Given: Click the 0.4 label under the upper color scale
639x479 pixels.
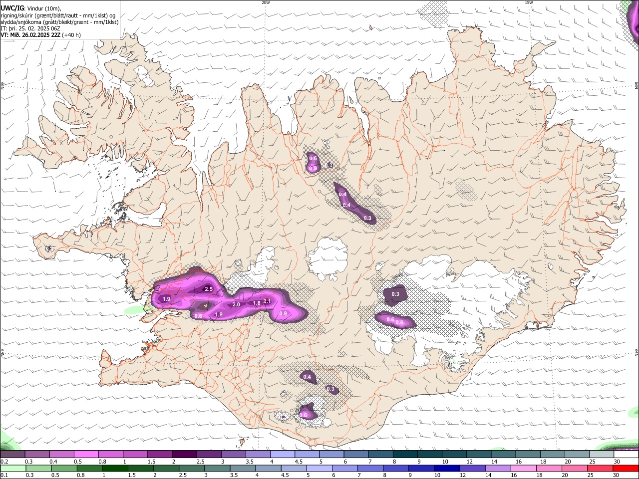Looking at the screenshot, I should 53,462.
